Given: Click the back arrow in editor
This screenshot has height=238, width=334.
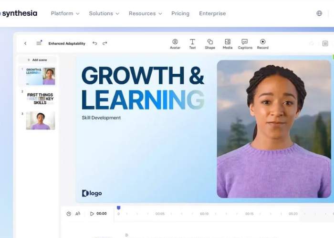Looking at the screenshot, I should click(25, 43).
